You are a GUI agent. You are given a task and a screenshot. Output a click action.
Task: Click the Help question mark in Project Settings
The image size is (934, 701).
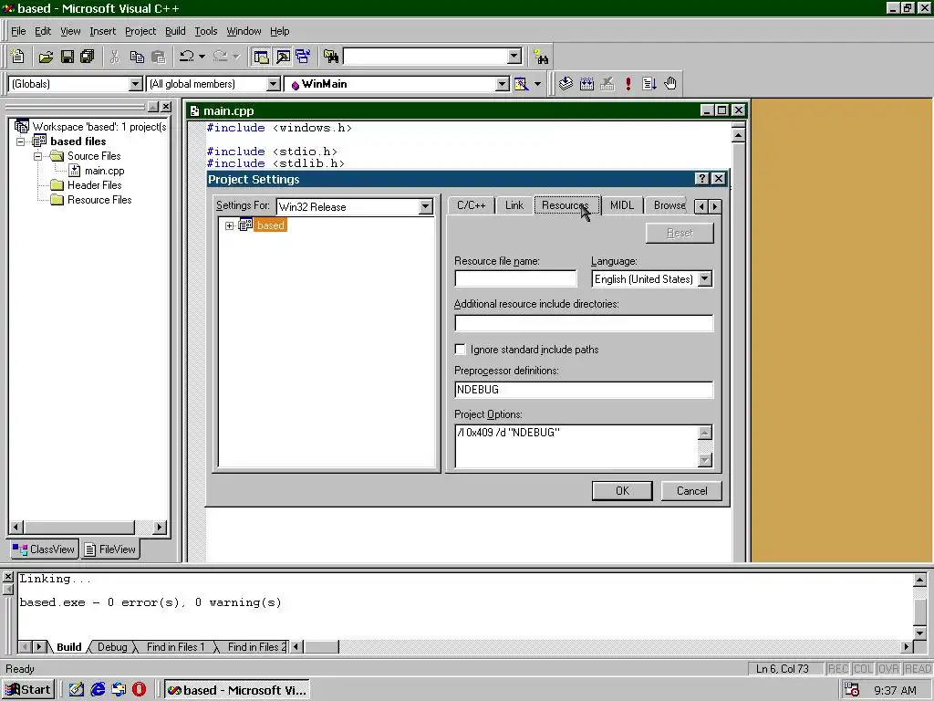(701, 179)
